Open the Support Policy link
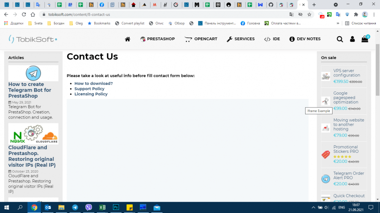The width and height of the screenshot is (380, 213). coord(89,89)
